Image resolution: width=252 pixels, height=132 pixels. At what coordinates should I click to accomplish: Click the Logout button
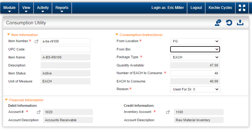pyautogui.click(x=196, y=8)
